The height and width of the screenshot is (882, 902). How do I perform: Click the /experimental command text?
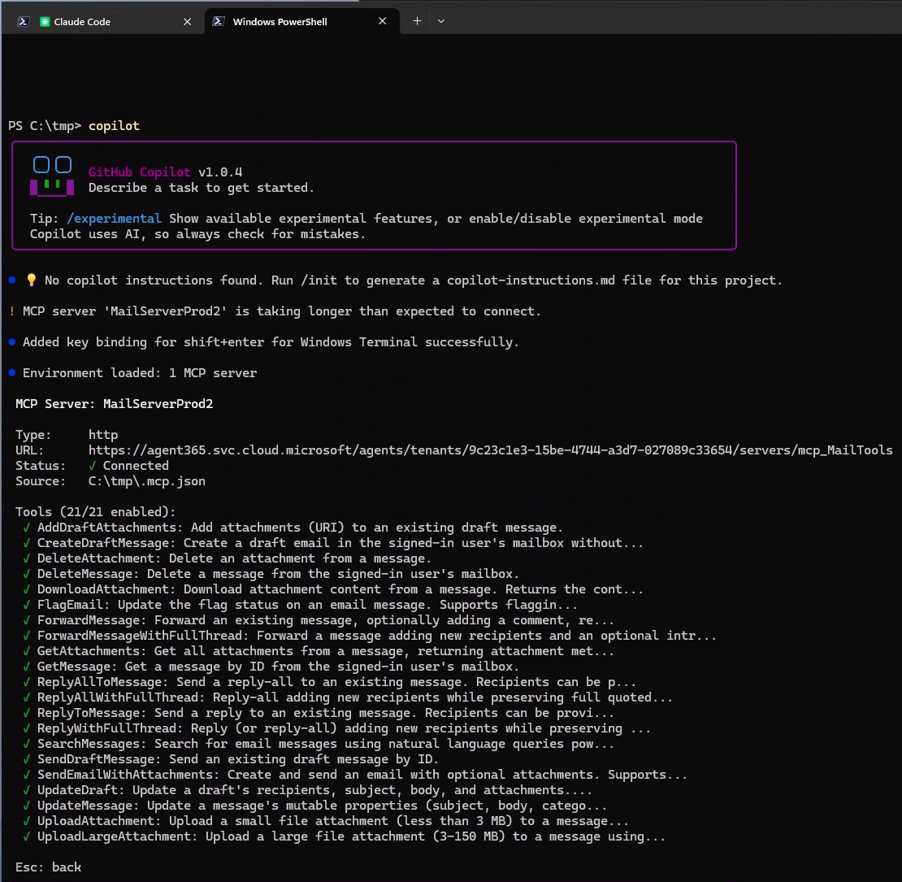pyautogui.click(x=114, y=218)
